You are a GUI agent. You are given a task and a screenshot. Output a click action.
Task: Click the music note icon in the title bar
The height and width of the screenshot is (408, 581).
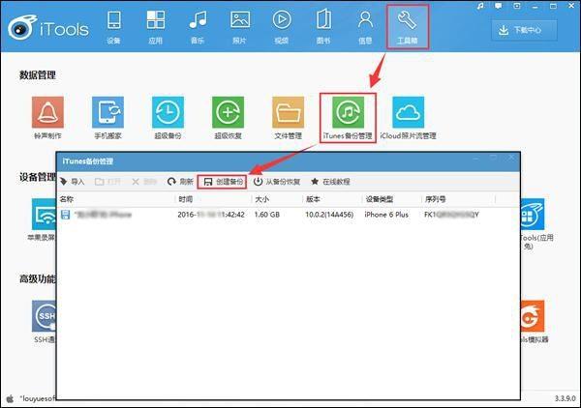pos(480,6)
